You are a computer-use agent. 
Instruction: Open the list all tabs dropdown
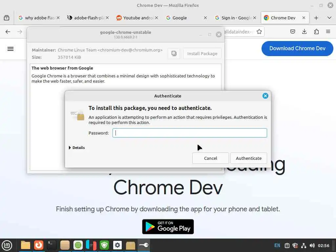pos(329,18)
